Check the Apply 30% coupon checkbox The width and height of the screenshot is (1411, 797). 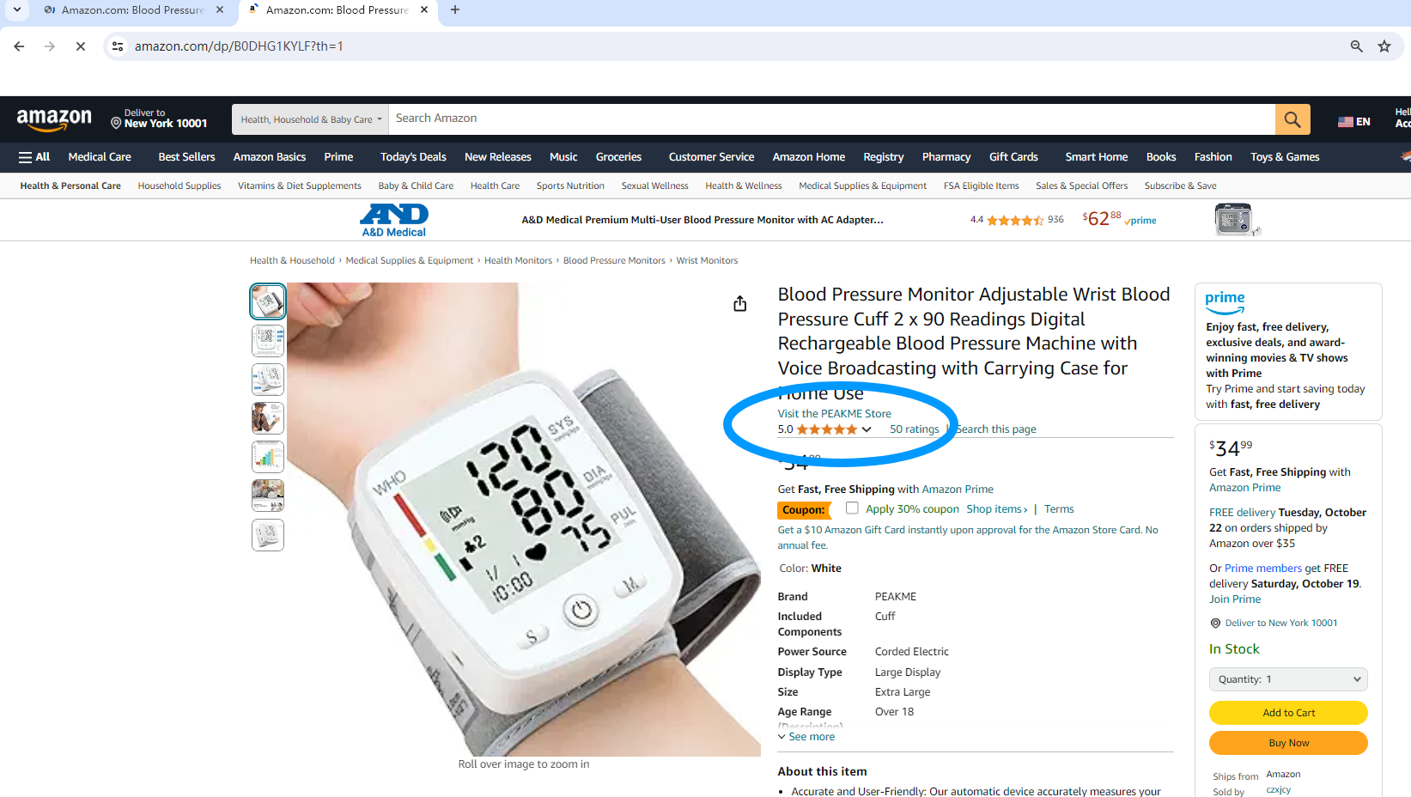tap(852, 508)
